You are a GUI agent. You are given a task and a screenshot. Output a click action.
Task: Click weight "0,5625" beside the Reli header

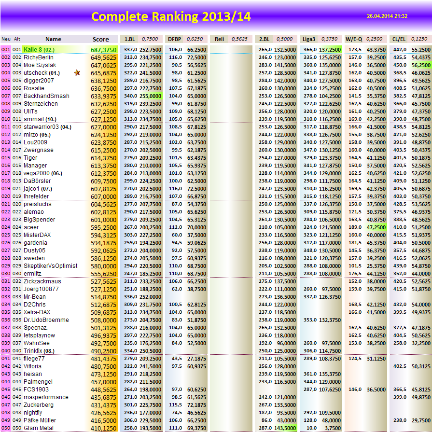click(x=239, y=39)
